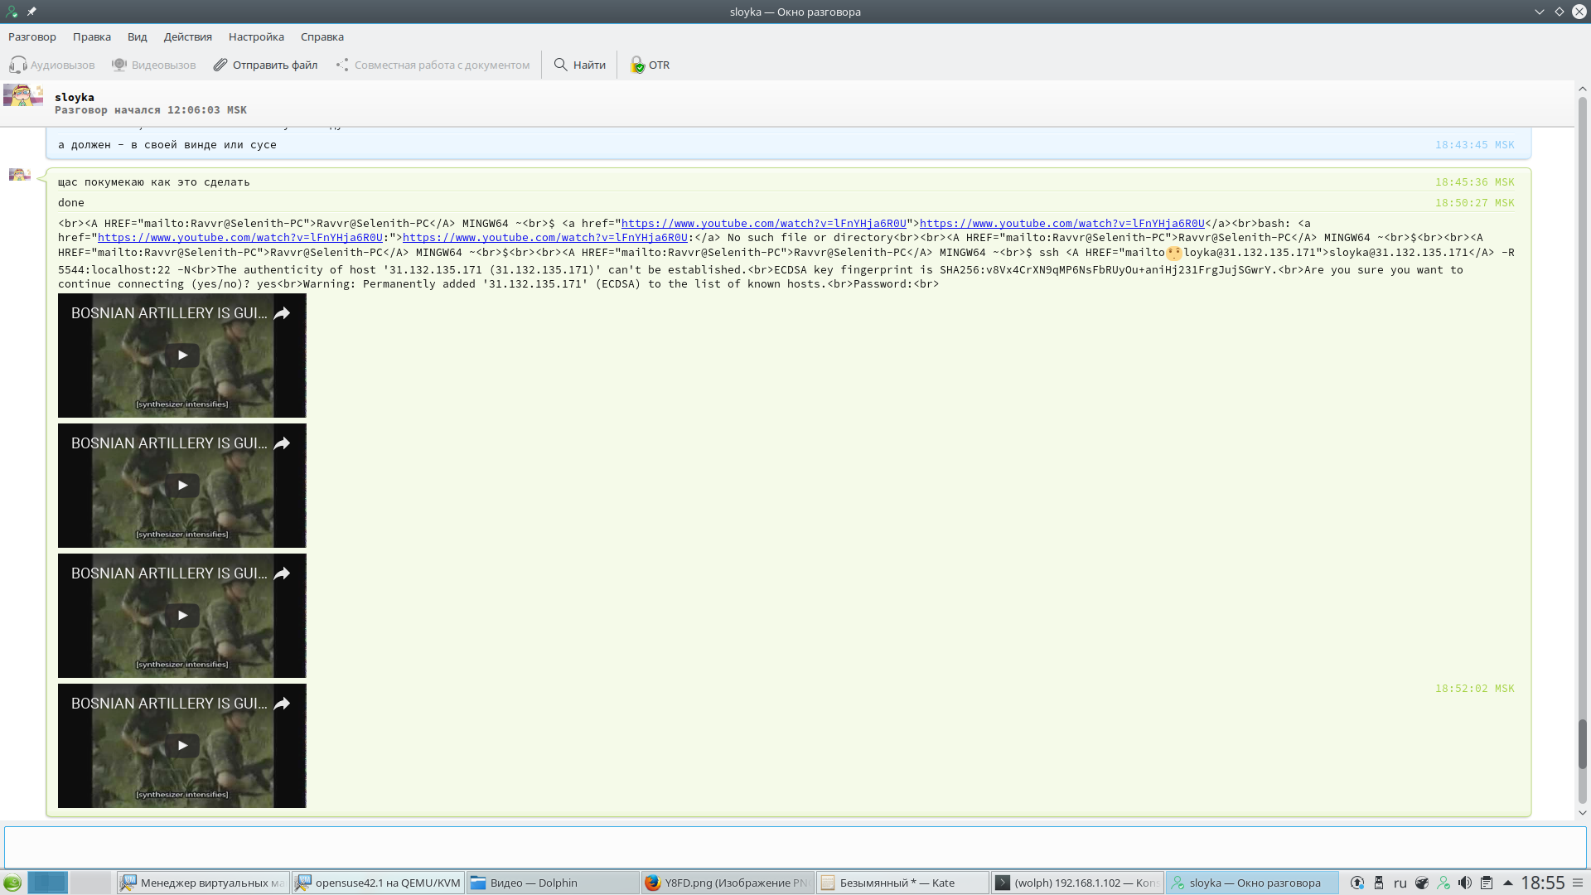The image size is (1591, 895).
Task: Switch to Видео — Dolphin task
Action: coord(553,883)
